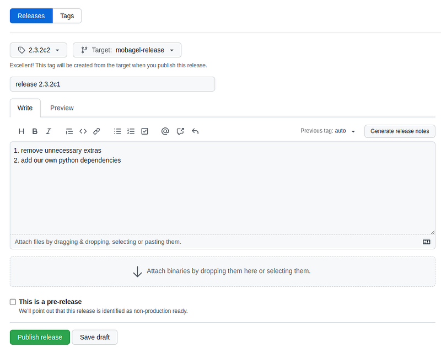
Task: Enable the pre-release checkbox
Action: click(x=13, y=302)
